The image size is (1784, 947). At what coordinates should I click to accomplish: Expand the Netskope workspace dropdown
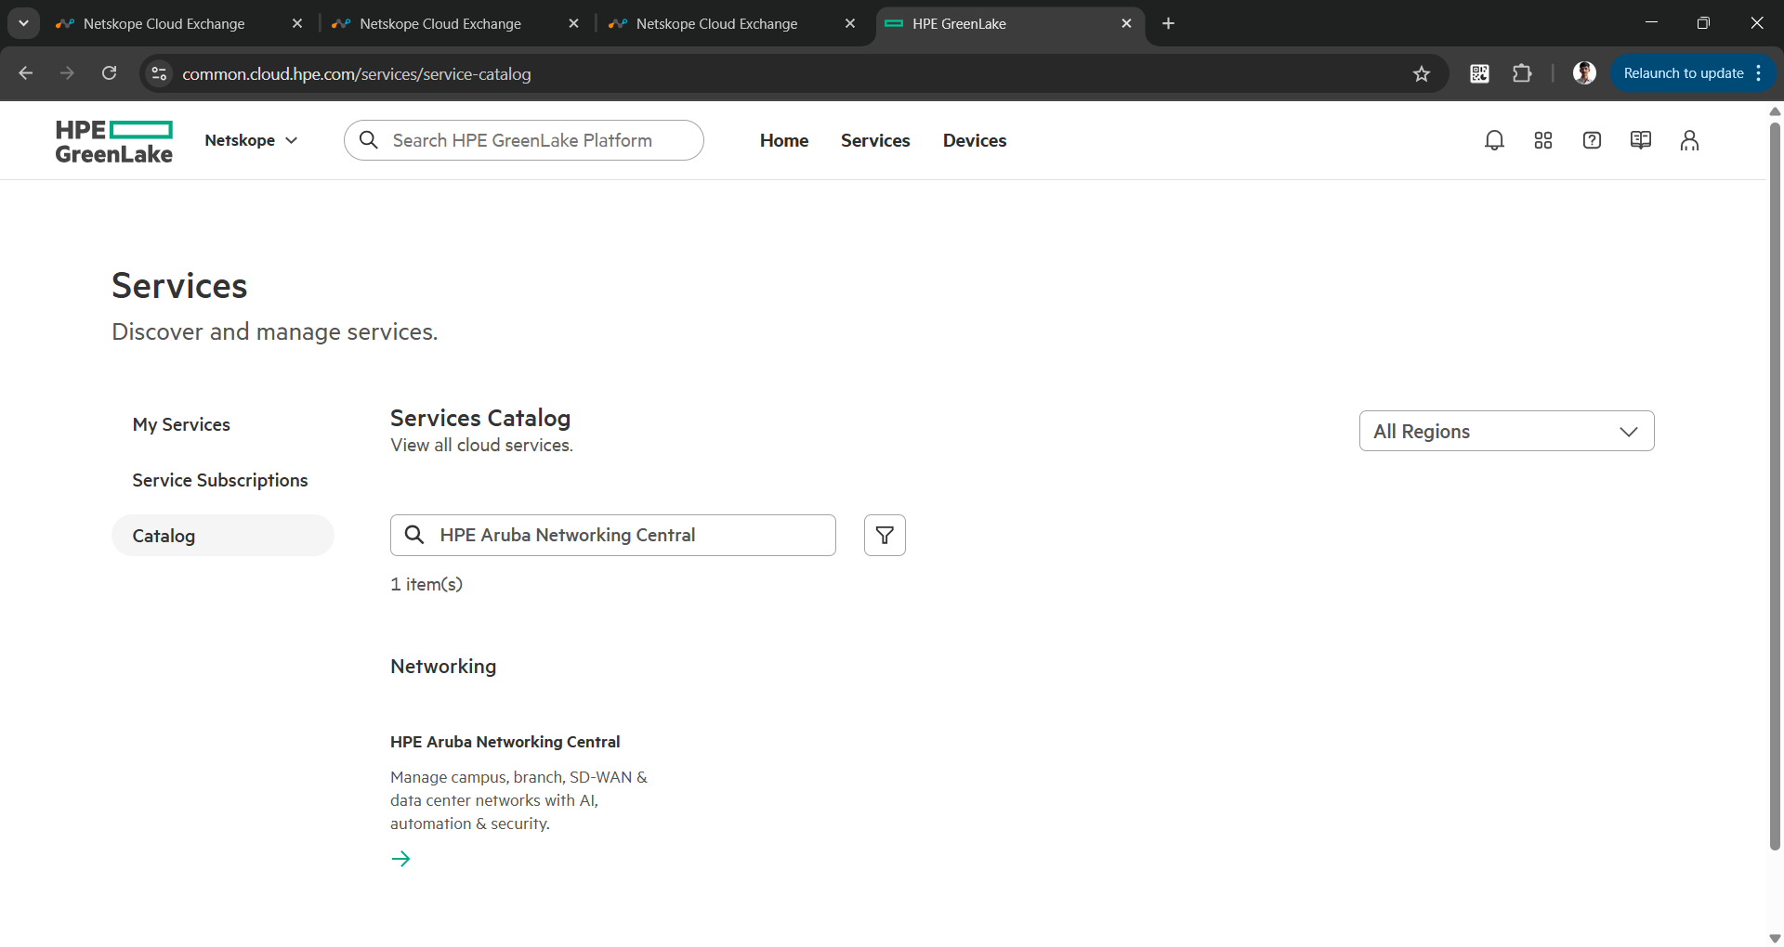[251, 140]
